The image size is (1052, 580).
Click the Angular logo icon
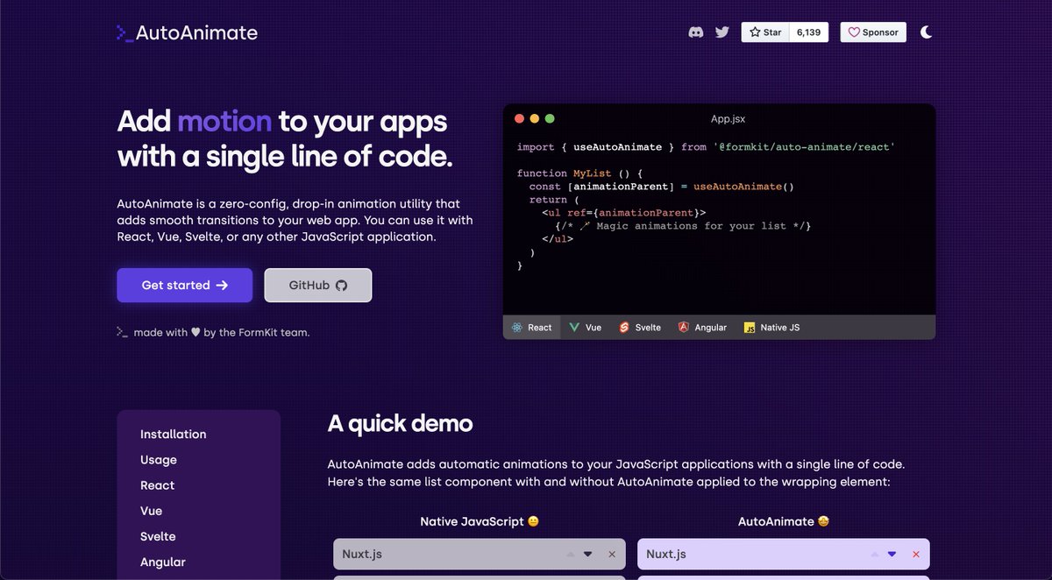click(683, 327)
